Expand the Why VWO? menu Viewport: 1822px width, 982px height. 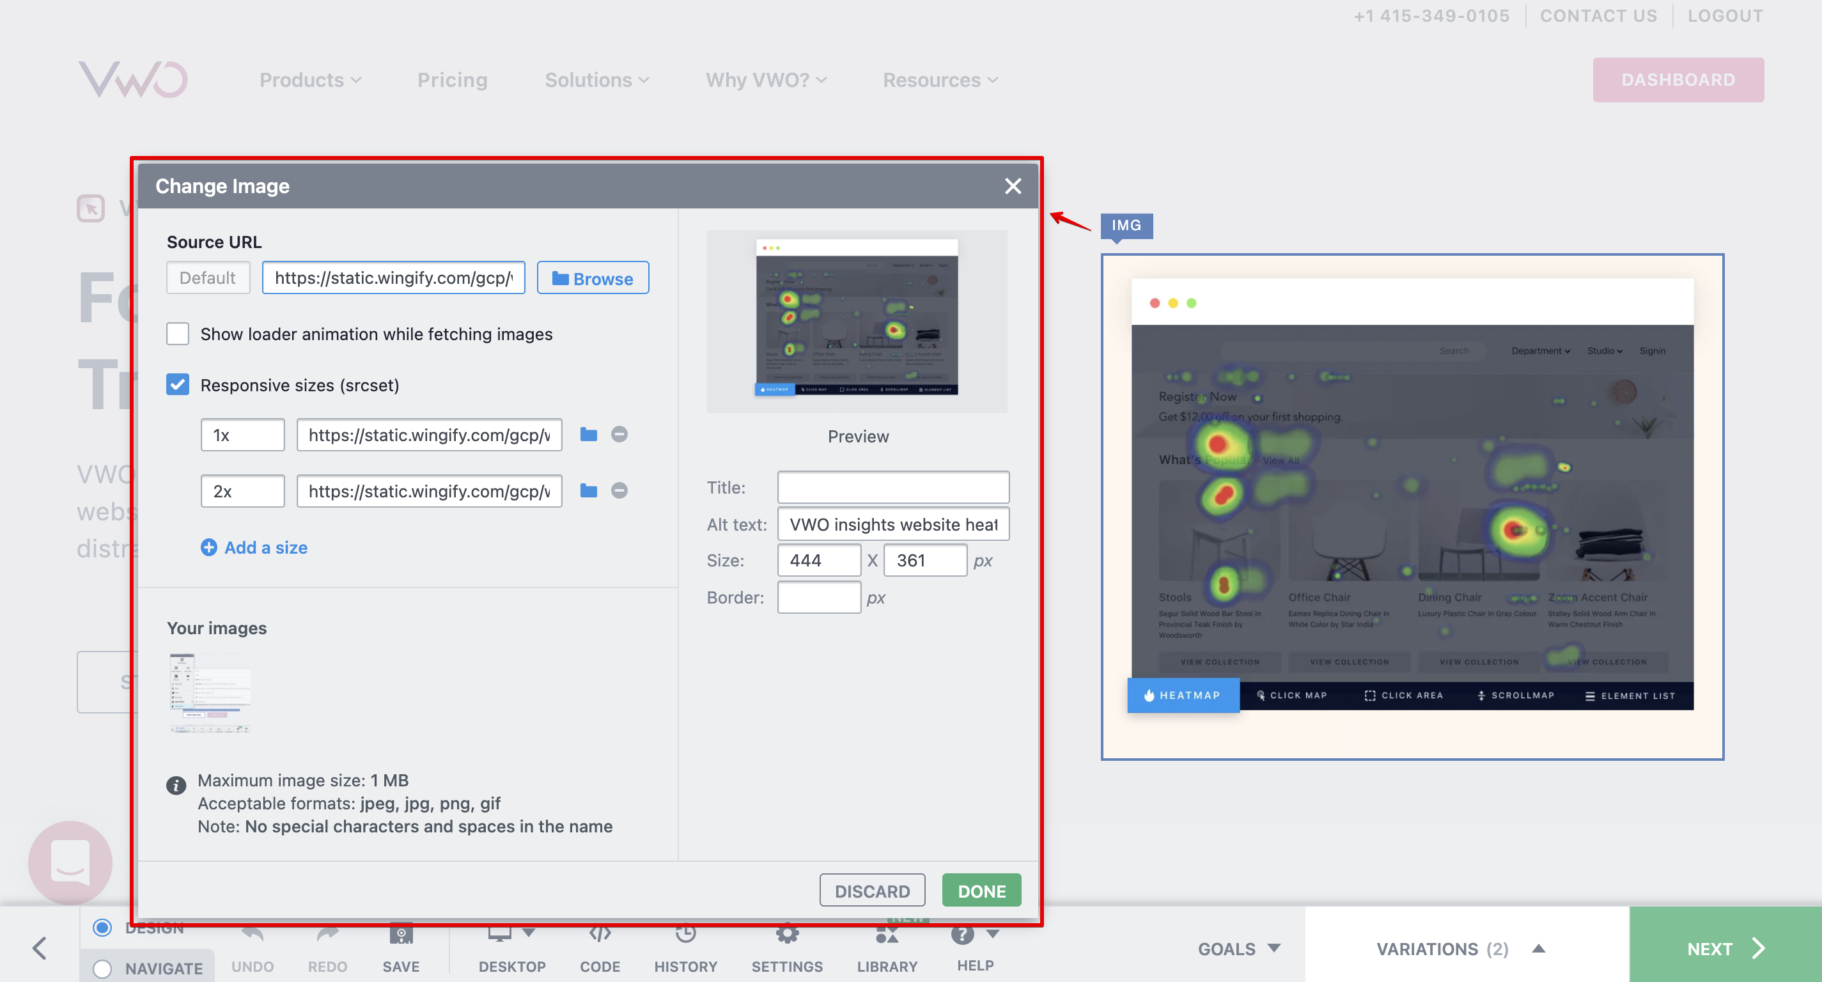pos(766,80)
